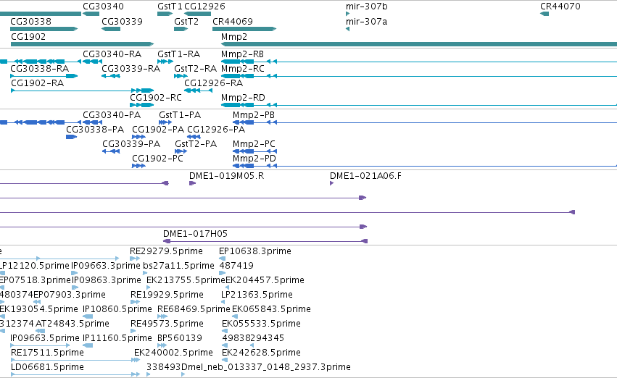Screen dimensions: 617x378
Task: Select transcript CG12926-RA label
Action: (x=214, y=83)
